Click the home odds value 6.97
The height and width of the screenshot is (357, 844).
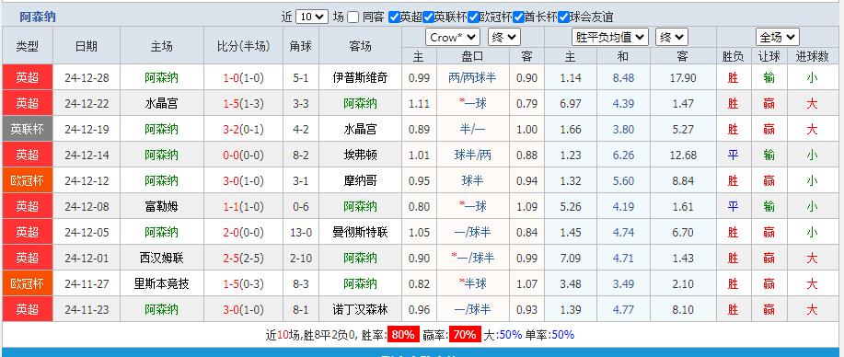[571, 103]
